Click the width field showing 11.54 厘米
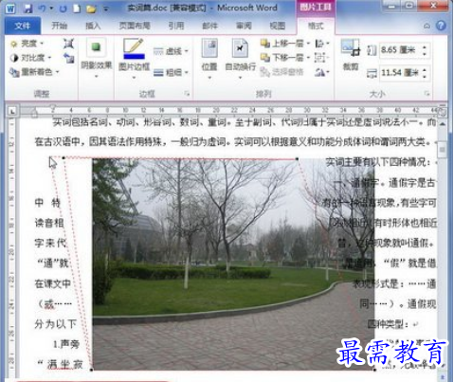454x382 pixels. [400, 73]
